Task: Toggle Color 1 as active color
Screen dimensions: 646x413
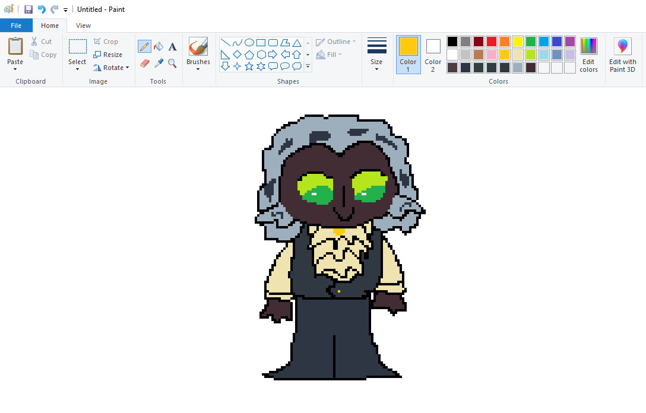Action: [x=408, y=54]
